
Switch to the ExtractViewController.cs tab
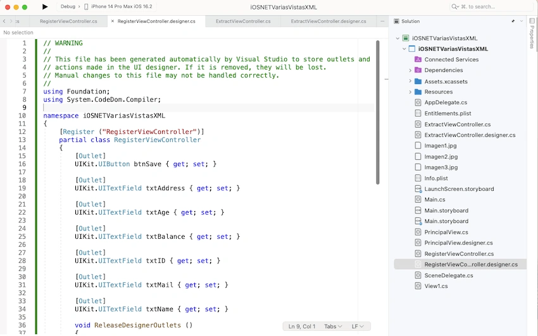[243, 21]
